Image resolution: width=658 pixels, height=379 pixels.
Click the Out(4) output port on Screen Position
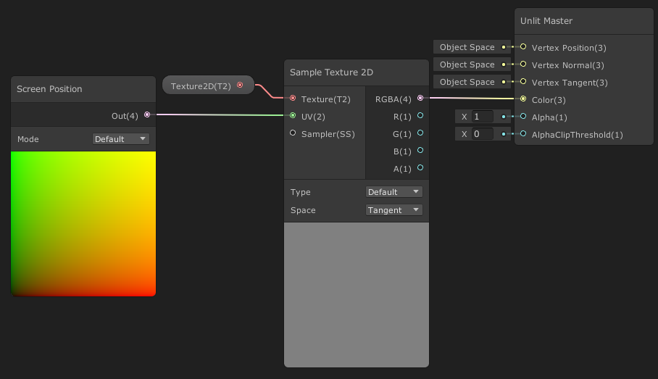tap(147, 114)
